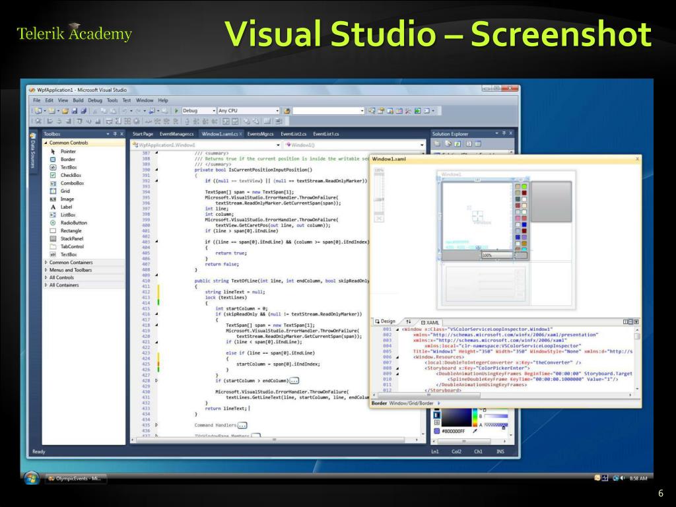Open the Data Sources side tab
The image size is (676, 507).
(x=33, y=151)
